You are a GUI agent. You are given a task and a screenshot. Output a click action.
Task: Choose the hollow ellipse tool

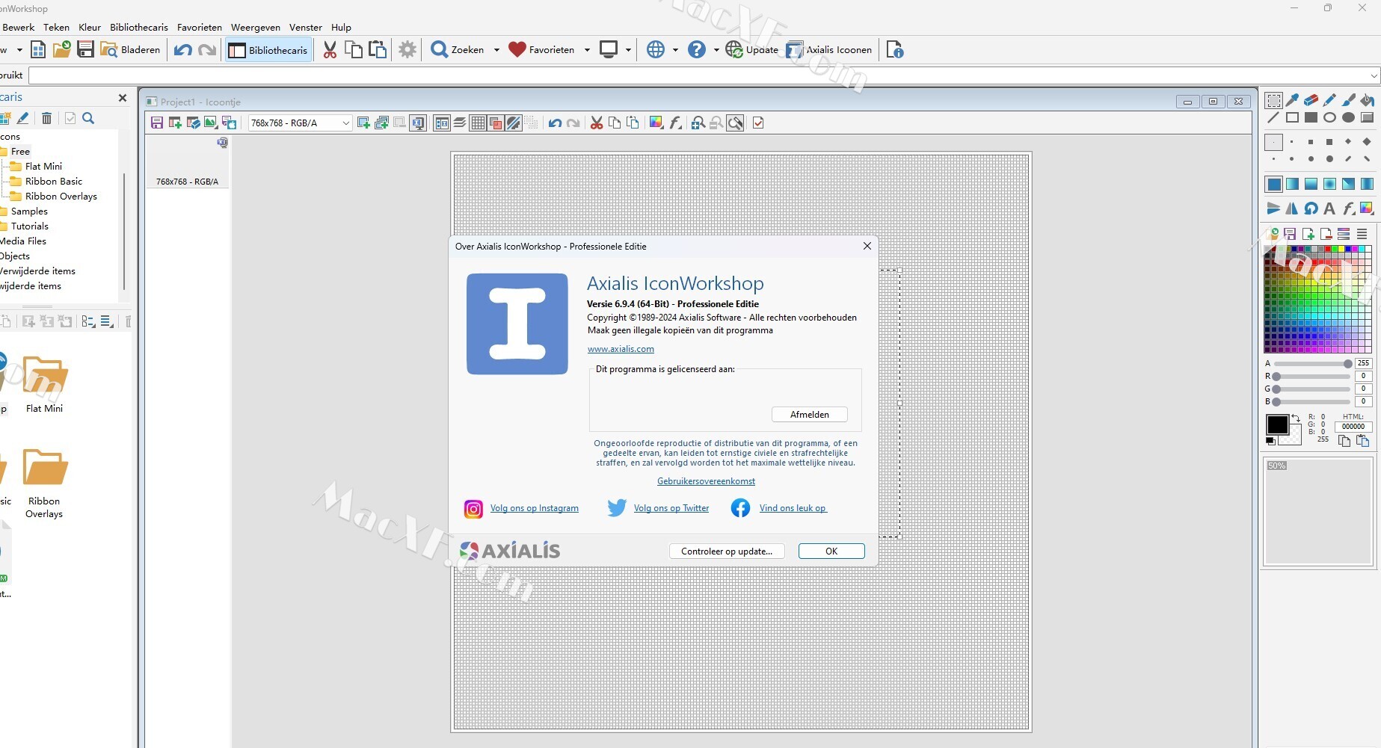1329,117
